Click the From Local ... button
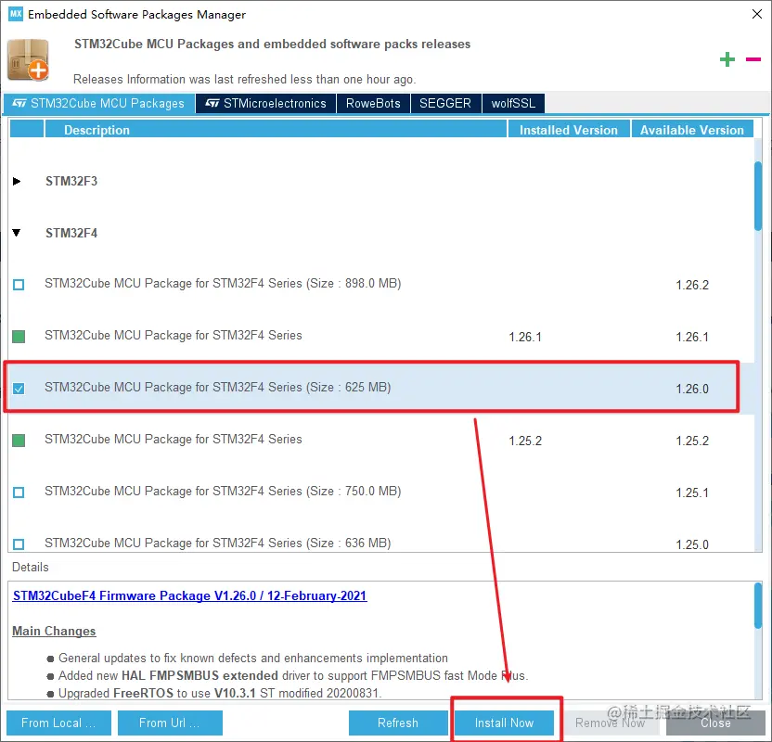This screenshot has width=772, height=742. (58, 723)
